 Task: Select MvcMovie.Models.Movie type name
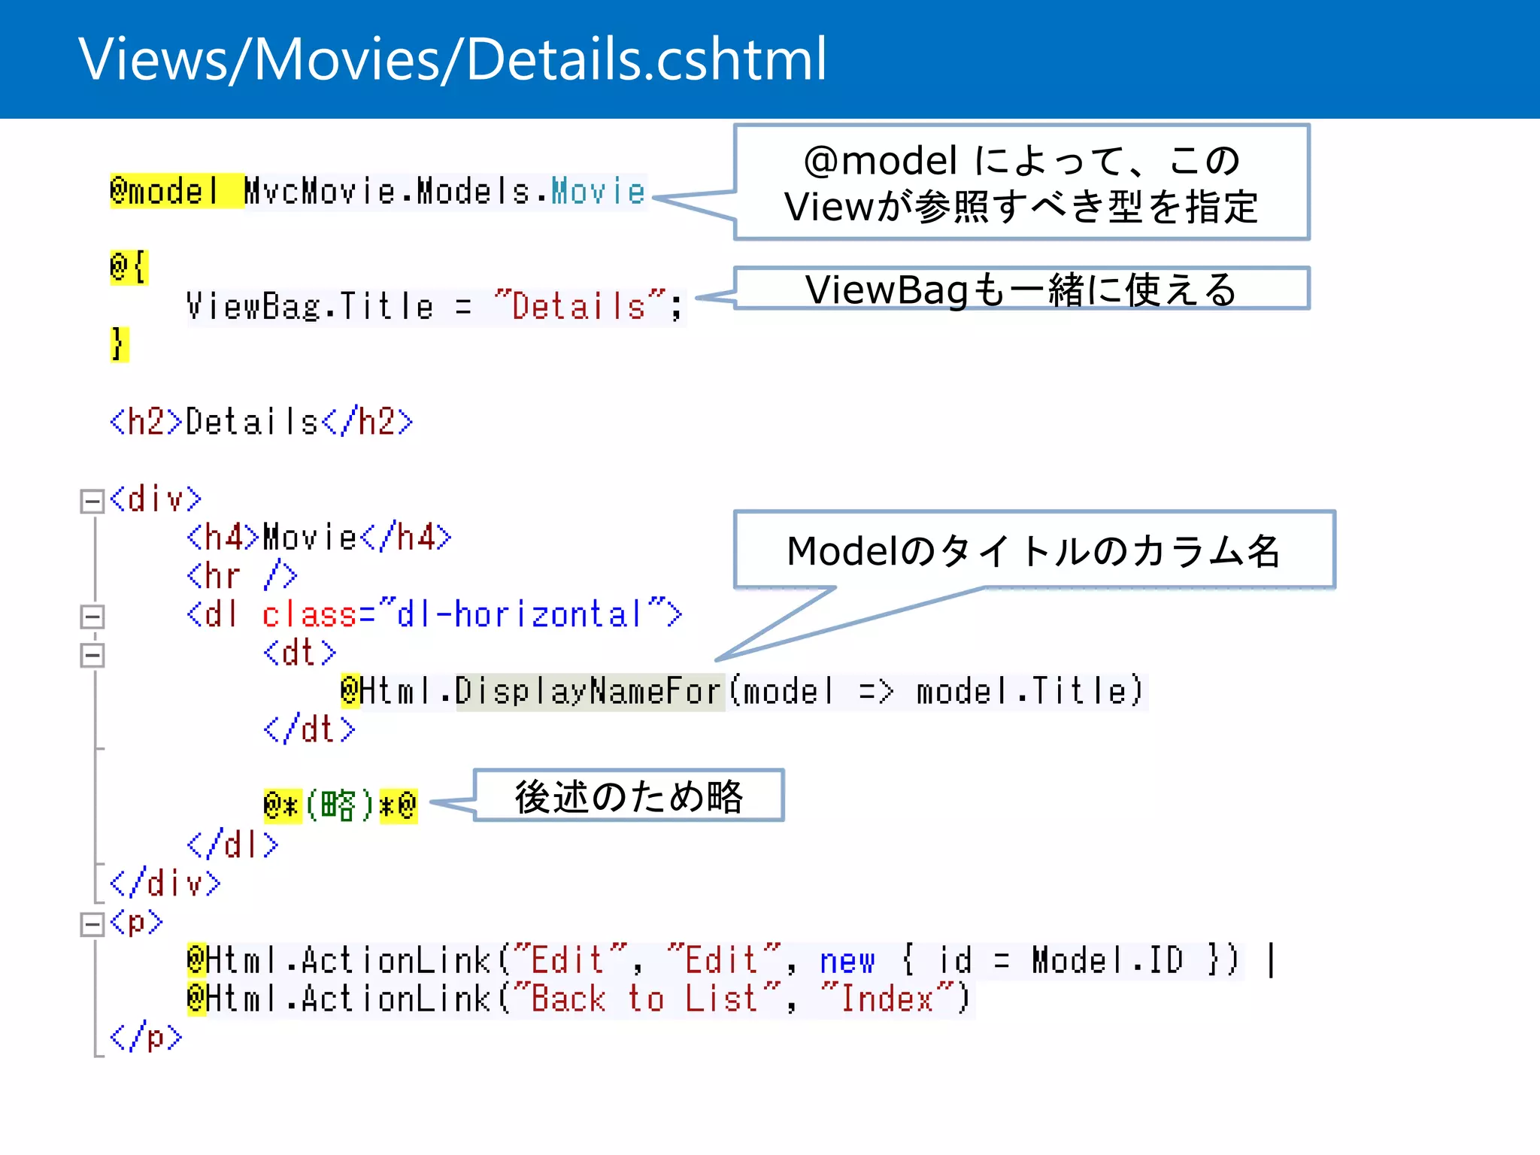[x=444, y=191]
